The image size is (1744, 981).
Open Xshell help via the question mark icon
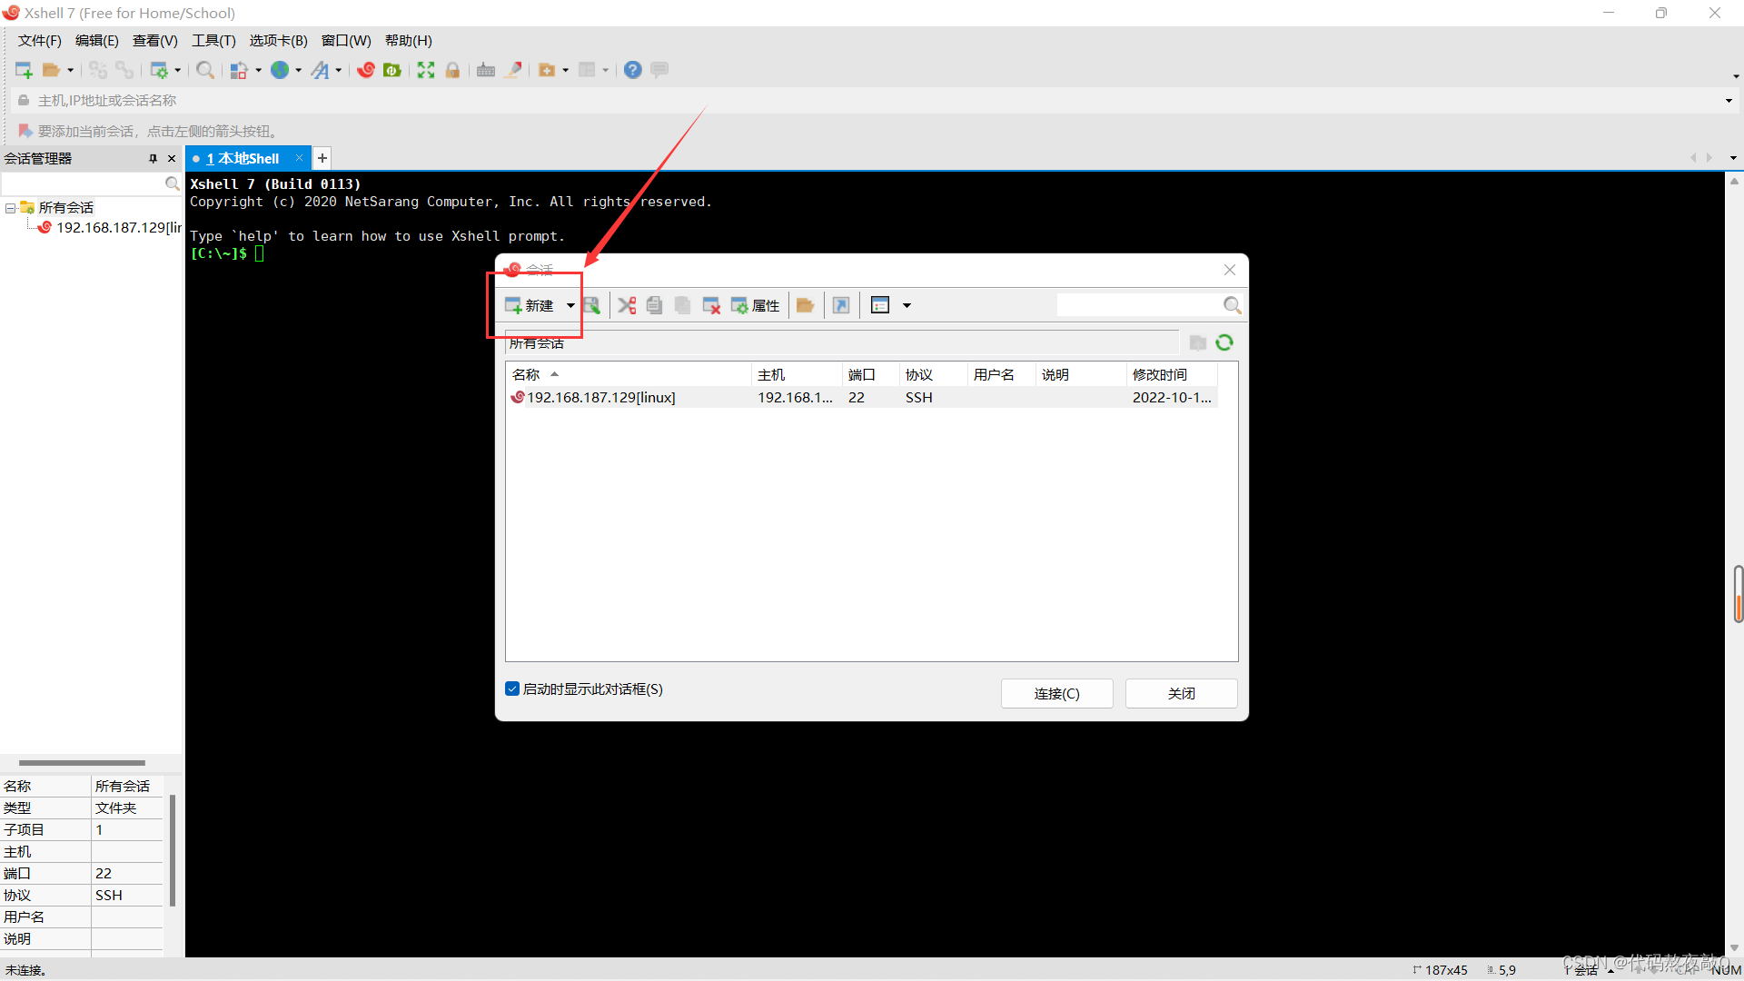[632, 70]
